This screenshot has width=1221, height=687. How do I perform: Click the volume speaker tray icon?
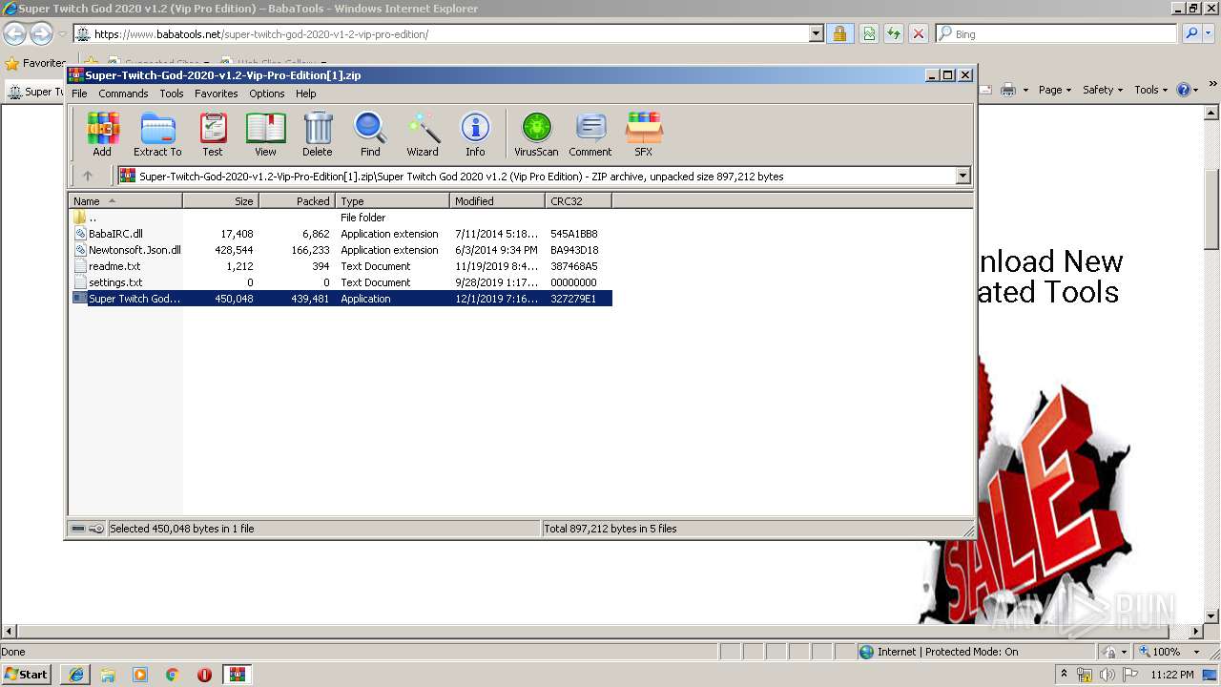[x=1107, y=675]
